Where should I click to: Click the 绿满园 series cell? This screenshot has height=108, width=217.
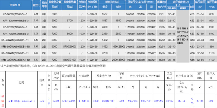pyautogui.click(x=3, y=101)
